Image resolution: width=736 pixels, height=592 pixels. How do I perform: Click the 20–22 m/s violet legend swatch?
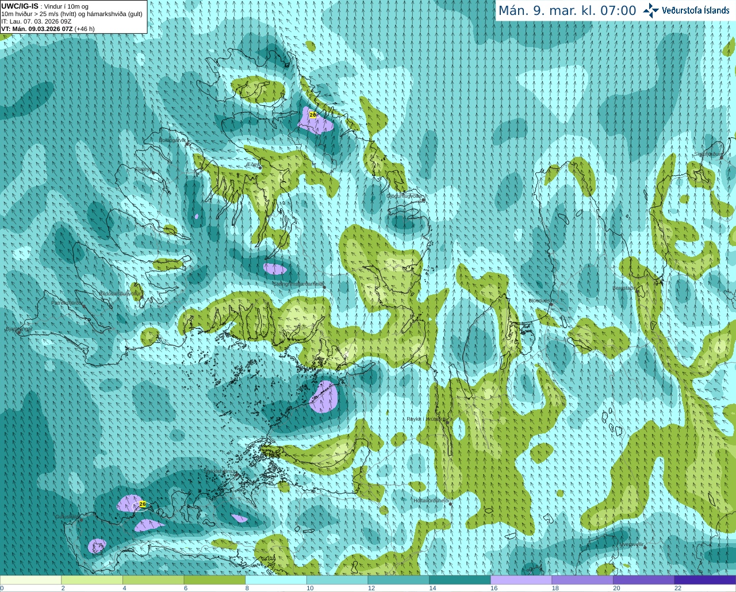644,580
